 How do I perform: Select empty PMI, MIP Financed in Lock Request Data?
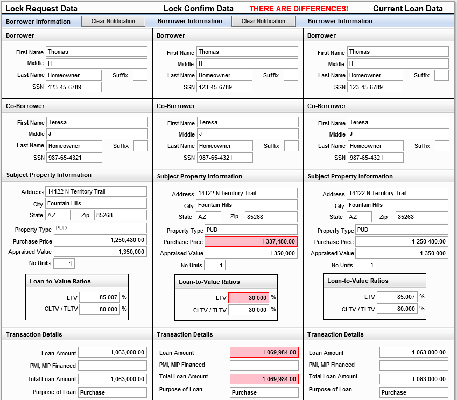point(113,366)
